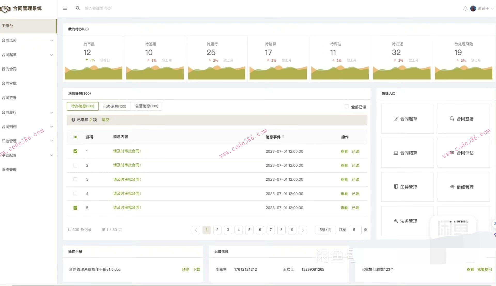Uncheck the checkbox for message row 1
This screenshot has width=496, height=286.
(x=75, y=151)
